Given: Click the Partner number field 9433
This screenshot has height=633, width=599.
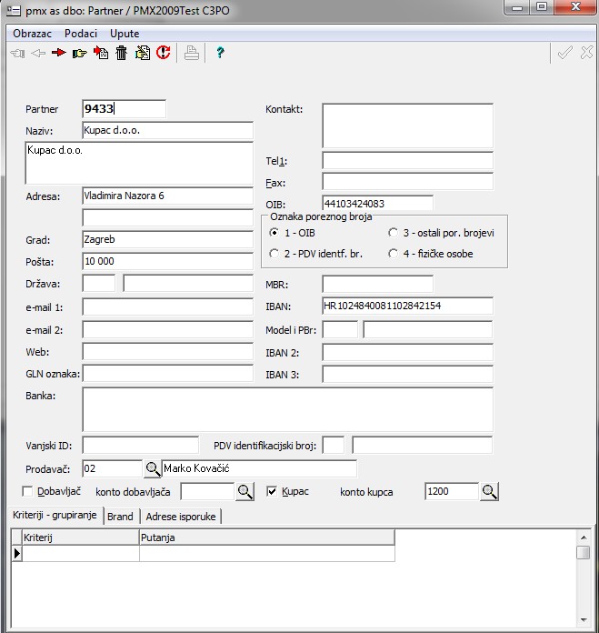Looking at the screenshot, I should pyautogui.click(x=125, y=109).
